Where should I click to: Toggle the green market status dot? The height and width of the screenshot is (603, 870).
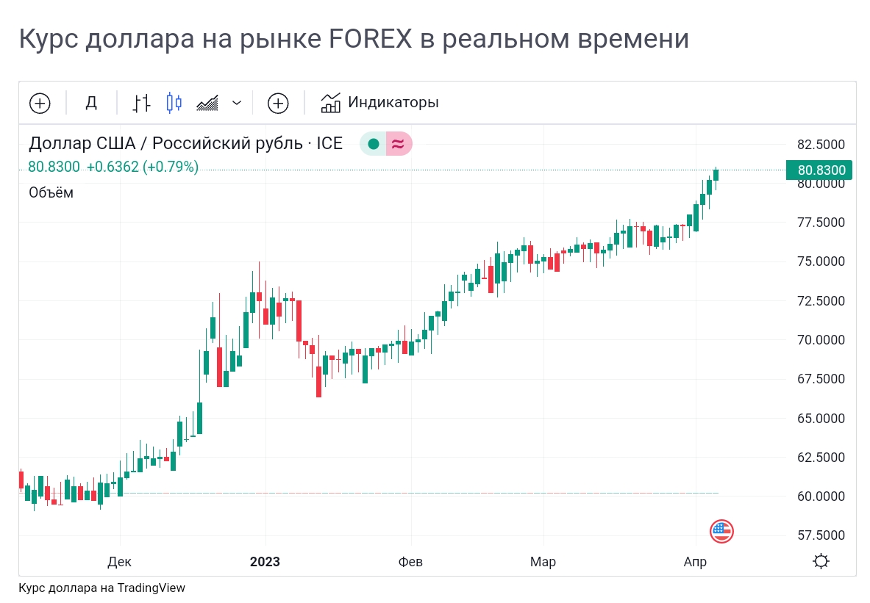374,144
